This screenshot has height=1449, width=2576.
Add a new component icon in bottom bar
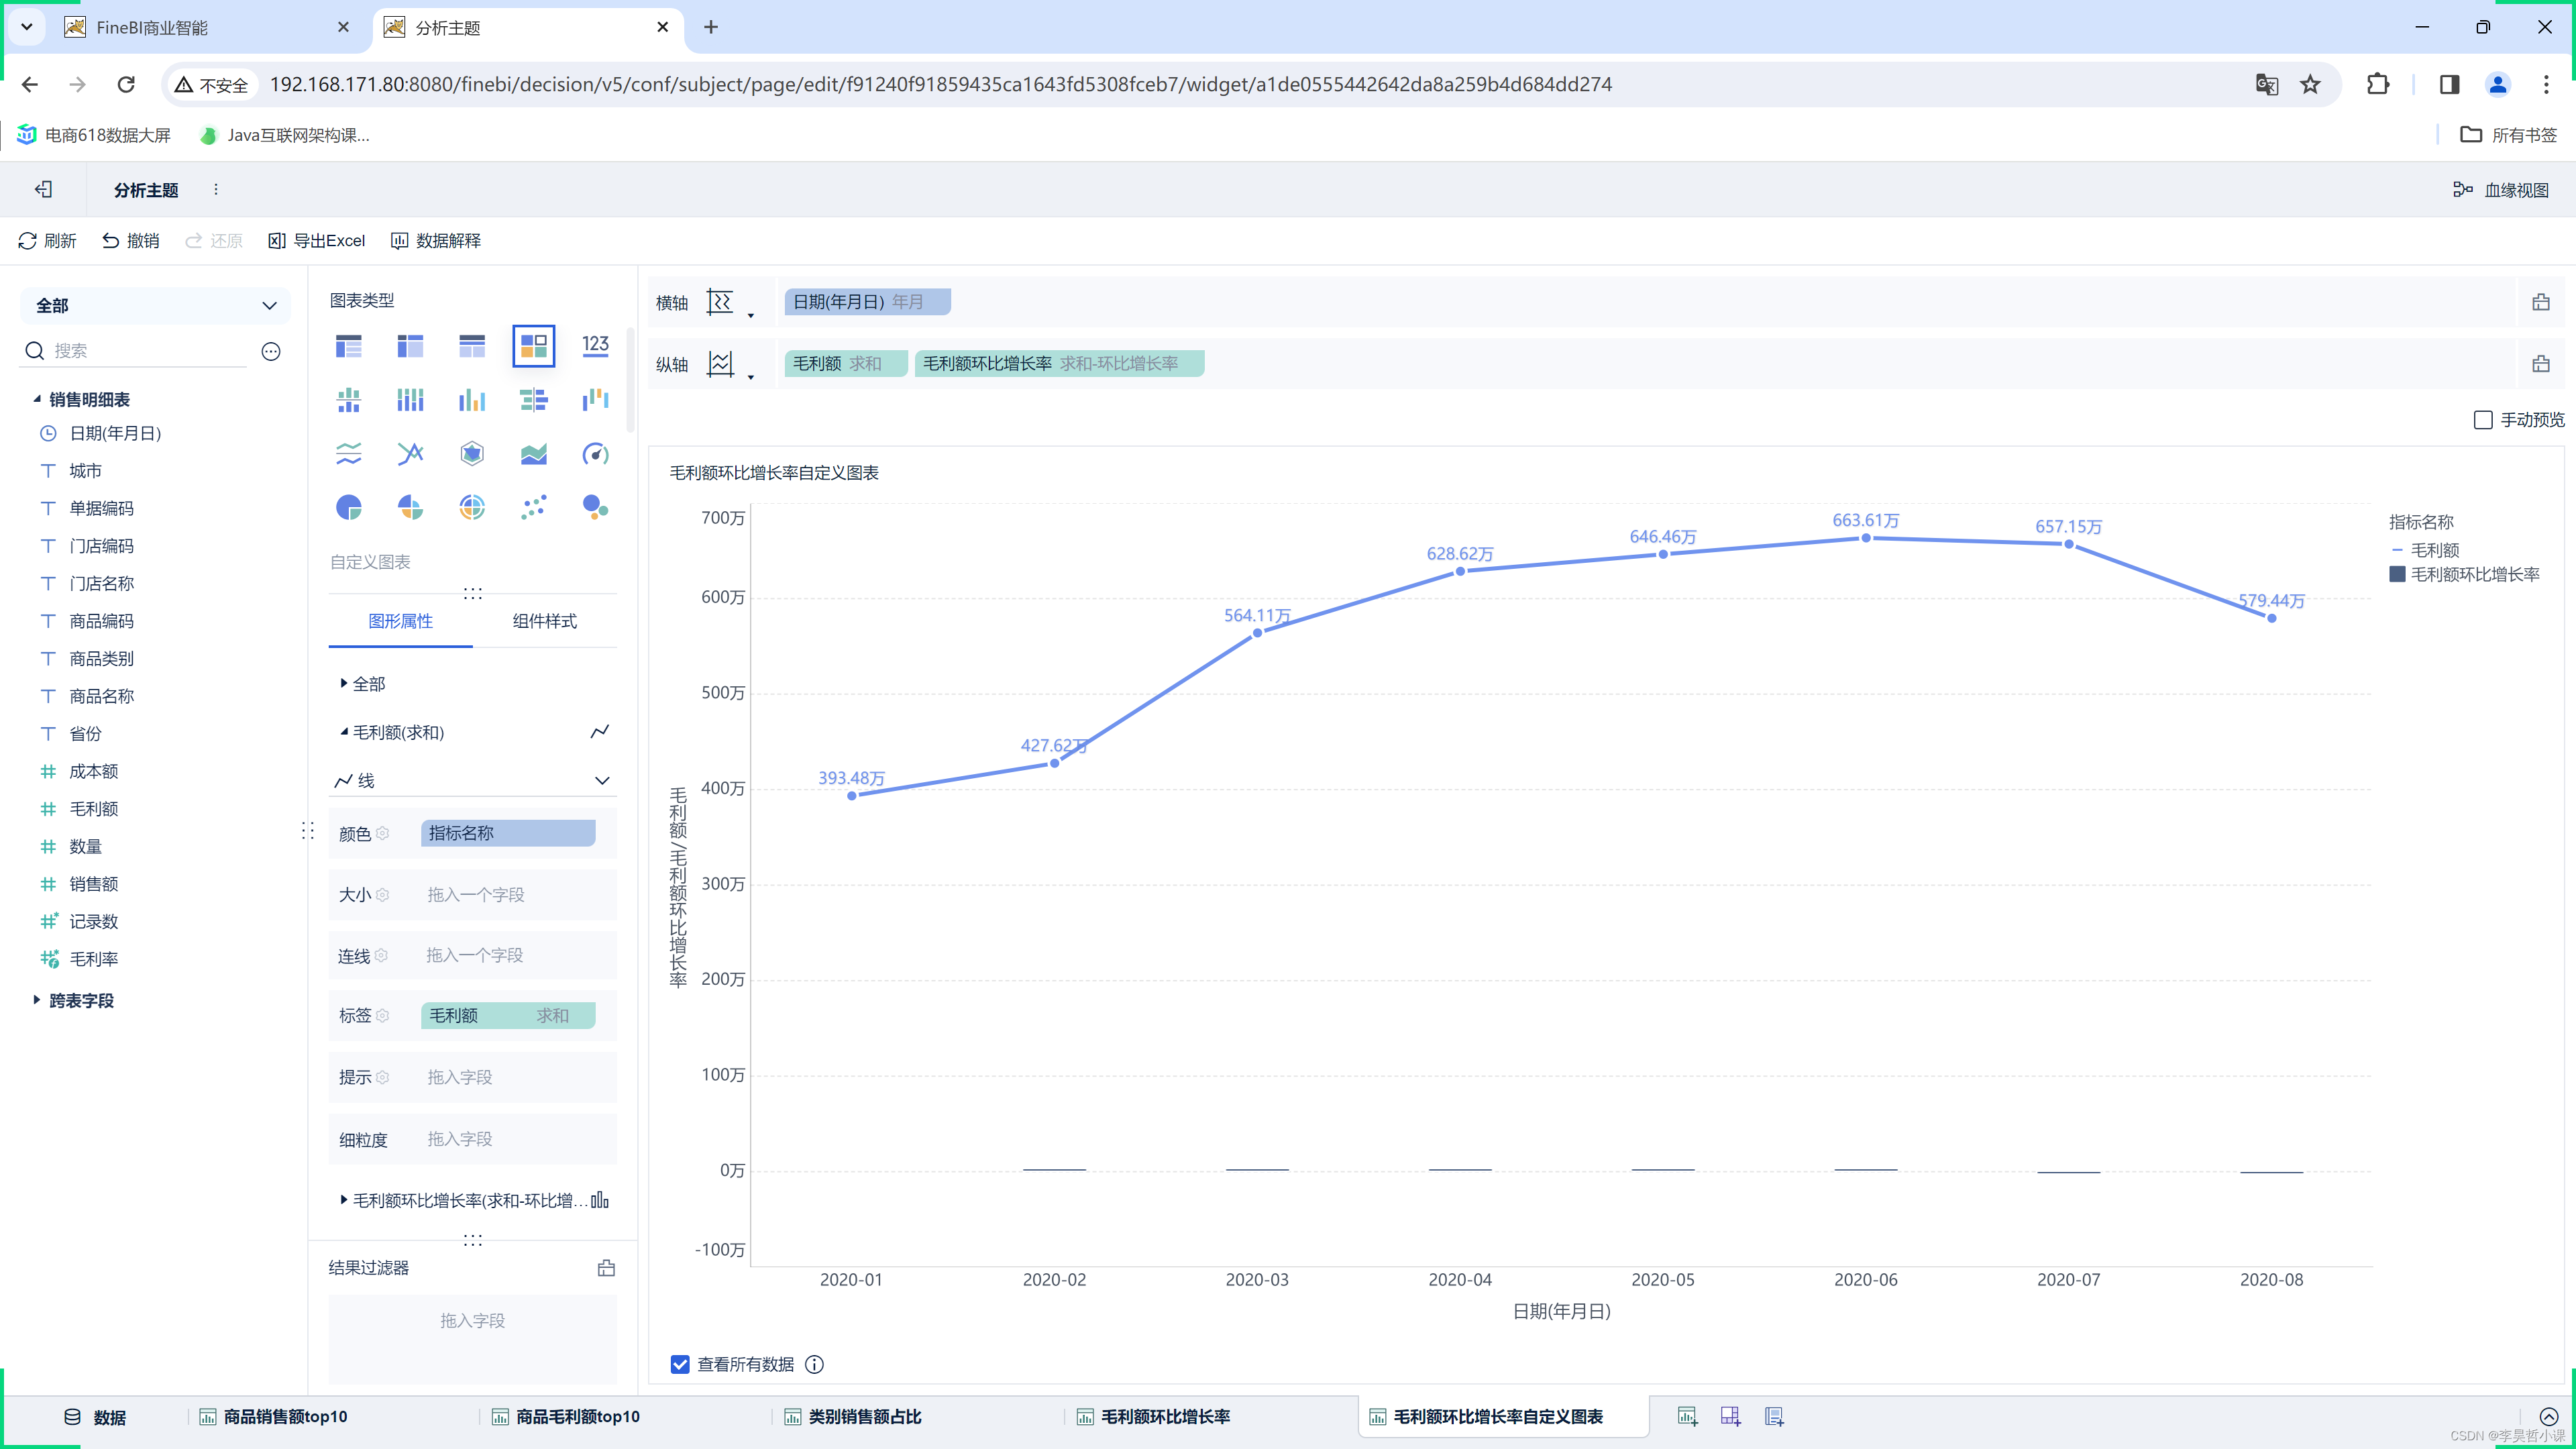[1687, 1416]
